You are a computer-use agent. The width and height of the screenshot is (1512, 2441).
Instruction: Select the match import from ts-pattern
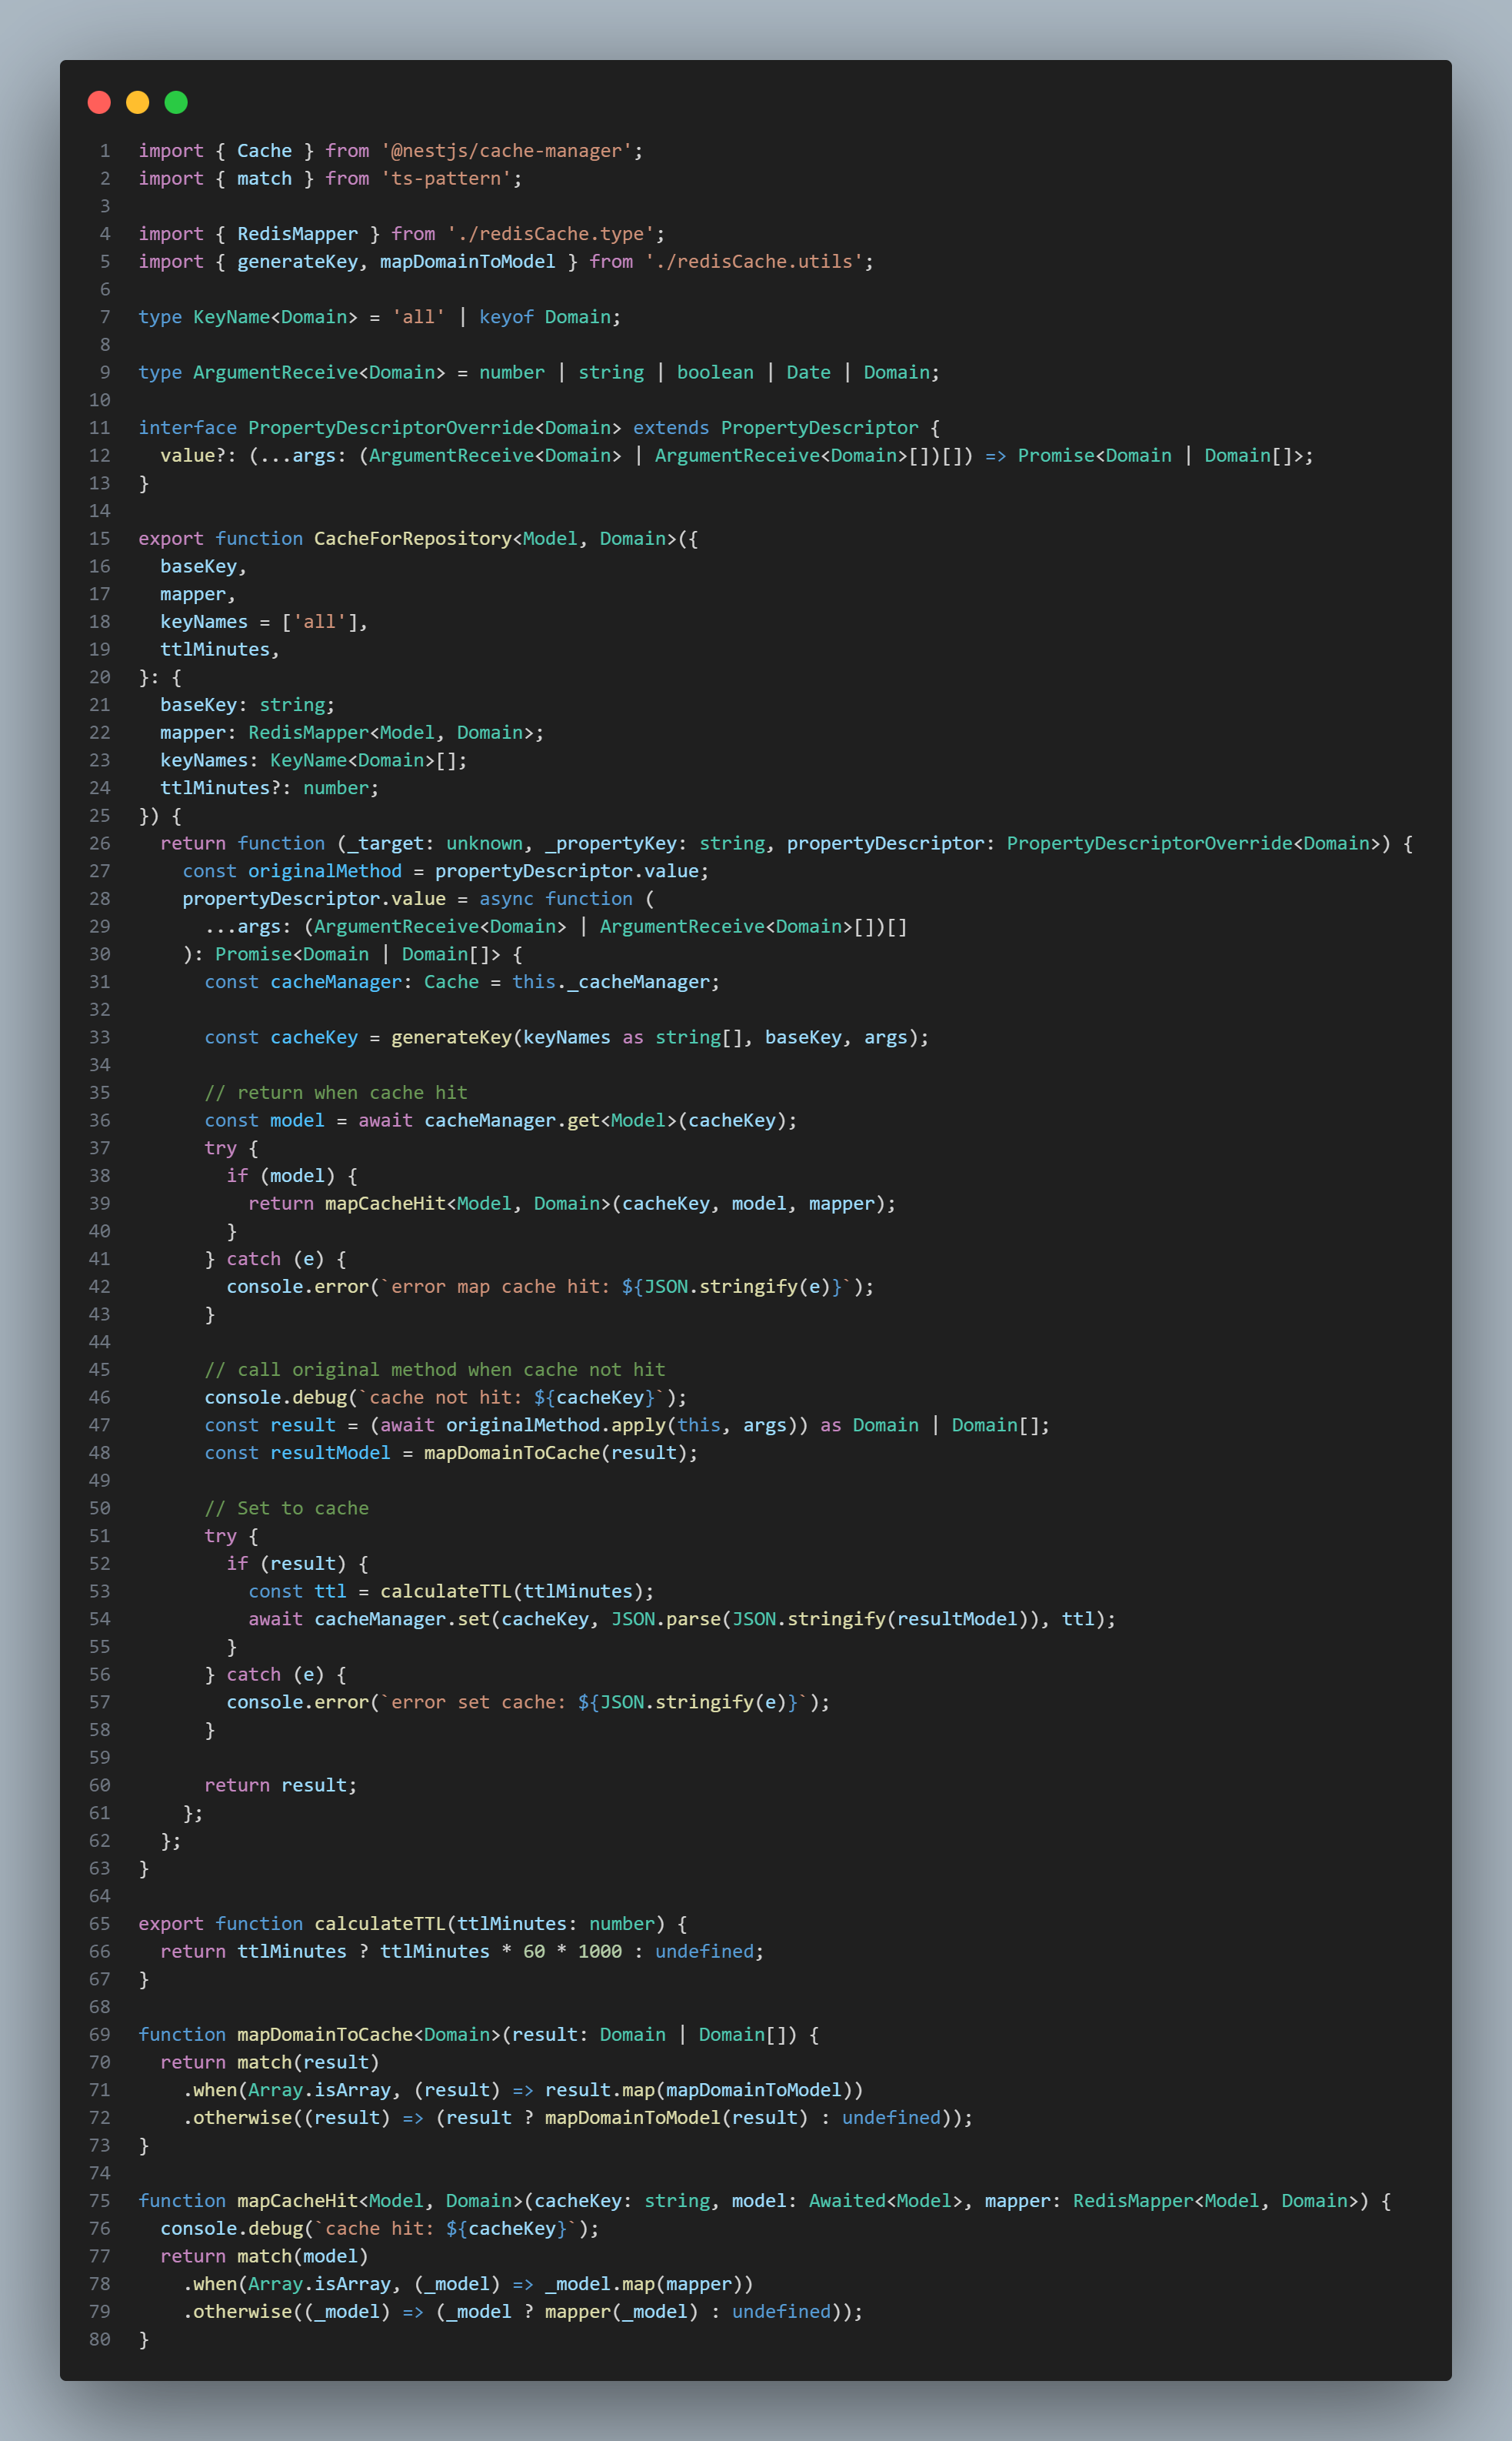tap(263, 178)
